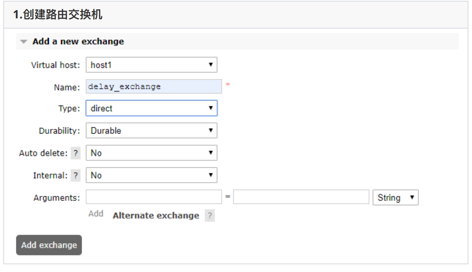Click the Alternate exchange link
This screenshot has height=272, width=472.
156,216
